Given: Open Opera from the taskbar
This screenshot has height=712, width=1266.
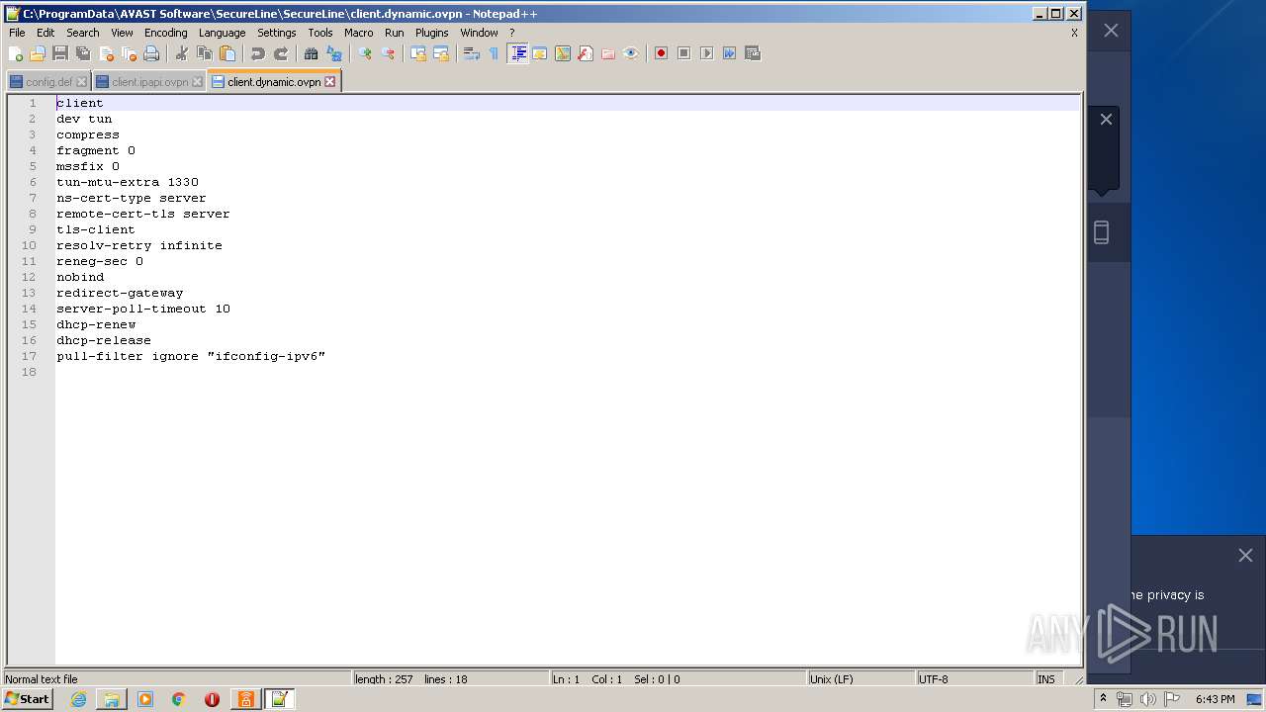Looking at the screenshot, I should (212, 699).
